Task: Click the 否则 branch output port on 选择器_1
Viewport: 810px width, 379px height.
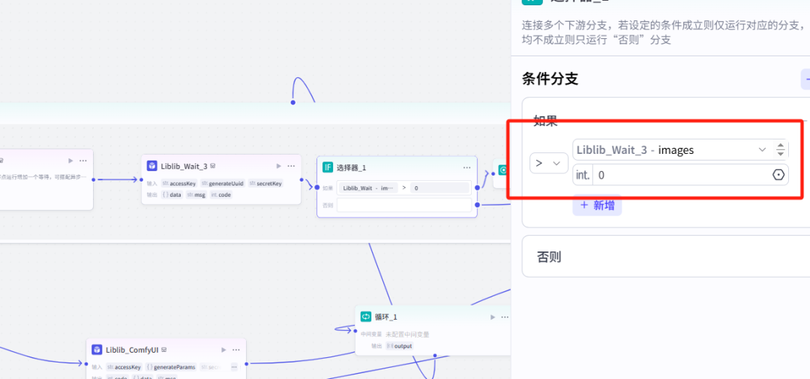Action: pyautogui.click(x=477, y=205)
